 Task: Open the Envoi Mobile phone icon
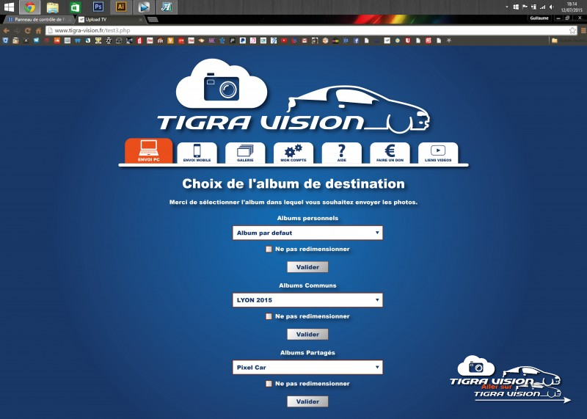click(x=197, y=152)
